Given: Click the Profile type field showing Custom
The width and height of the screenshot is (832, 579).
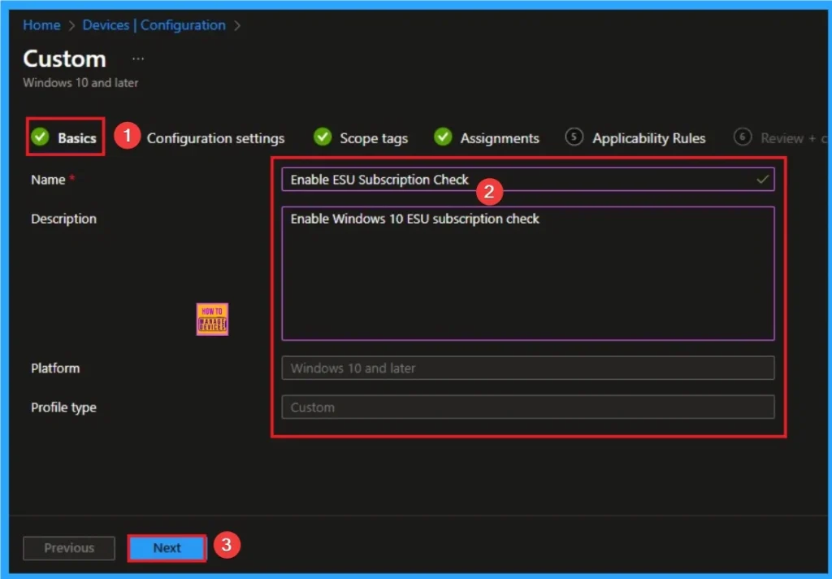Looking at the screenshot, I should [x=528, y=407].
